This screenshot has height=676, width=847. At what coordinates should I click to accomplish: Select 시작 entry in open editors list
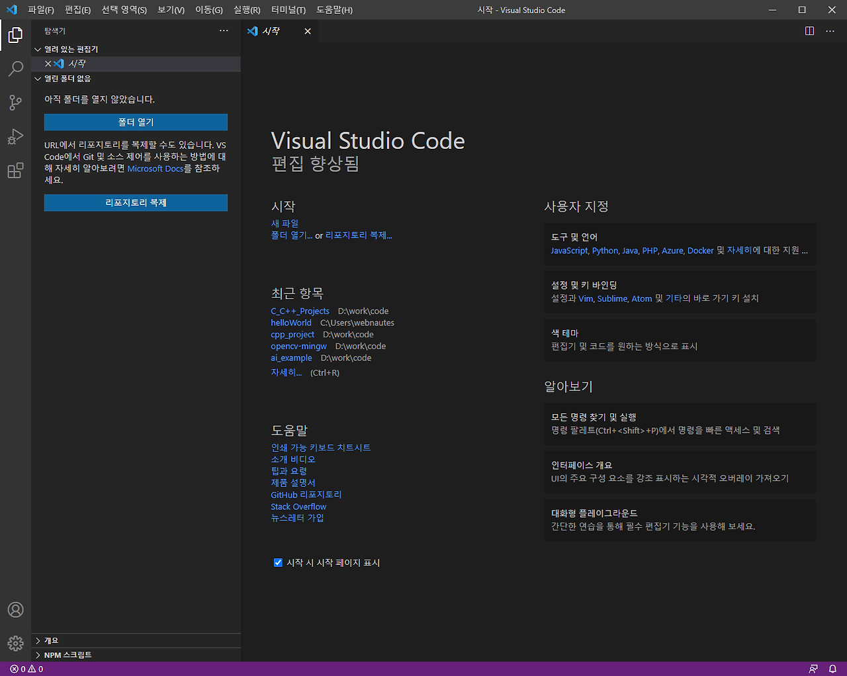tap(136, 63)
